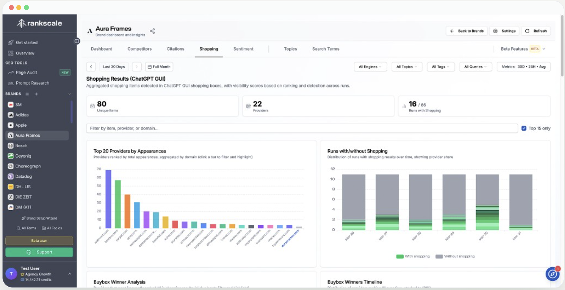Open the Get started rocket item

pyautogui.click(x=23, y=43)
